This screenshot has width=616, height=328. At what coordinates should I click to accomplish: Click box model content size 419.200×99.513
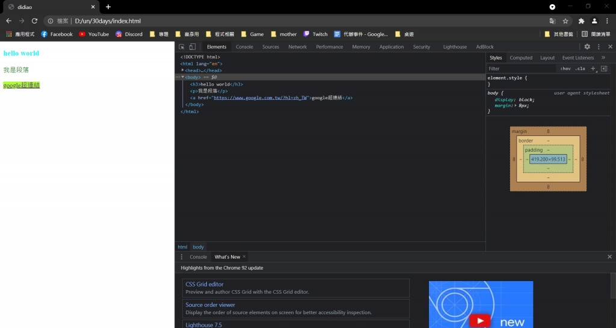548,159
